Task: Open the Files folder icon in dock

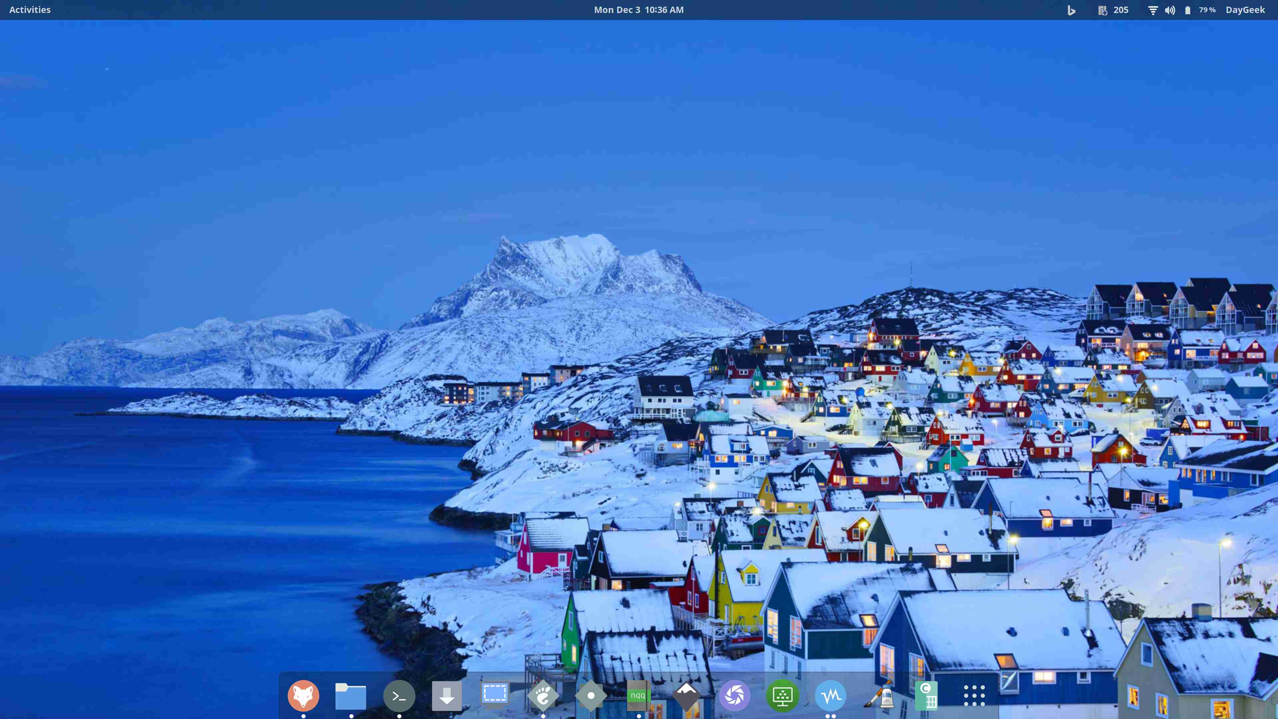Action: [351, 696]
